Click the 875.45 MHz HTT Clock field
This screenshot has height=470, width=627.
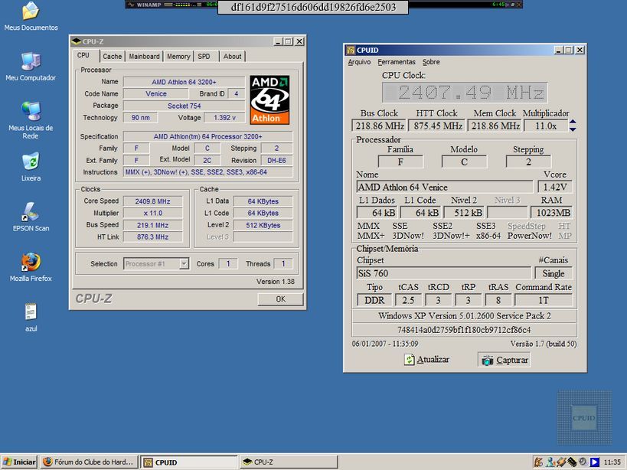tap(437, 126)
